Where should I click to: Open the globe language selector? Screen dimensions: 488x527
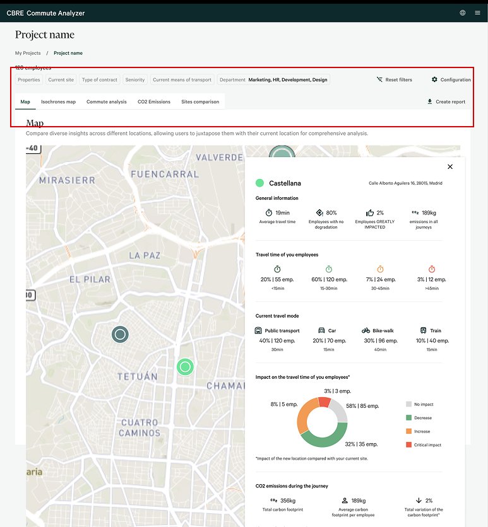(462, 13)
